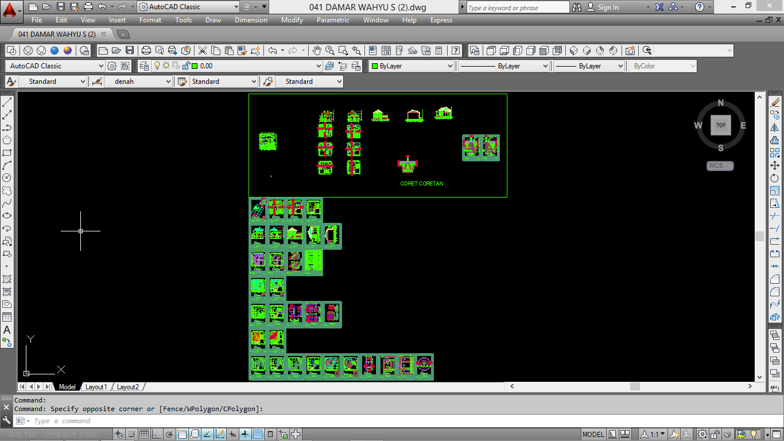
Task: Switch to the Layout1 tab
Action: pyautogui.click(x=96, y=386)
